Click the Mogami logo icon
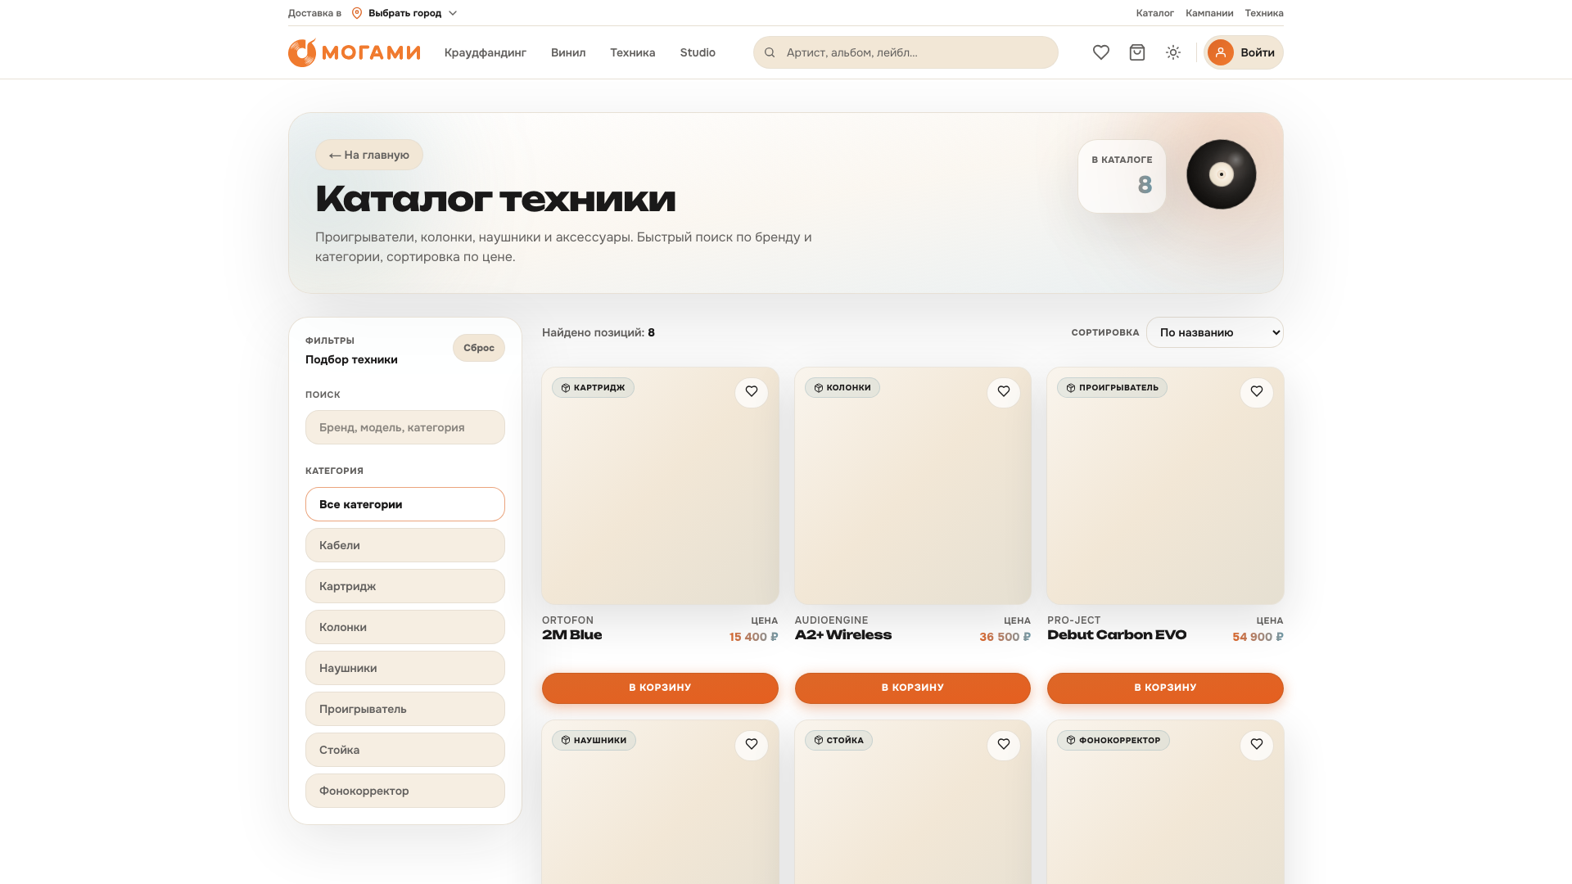This screenshot has height=884, width=1572. point(302,52)
